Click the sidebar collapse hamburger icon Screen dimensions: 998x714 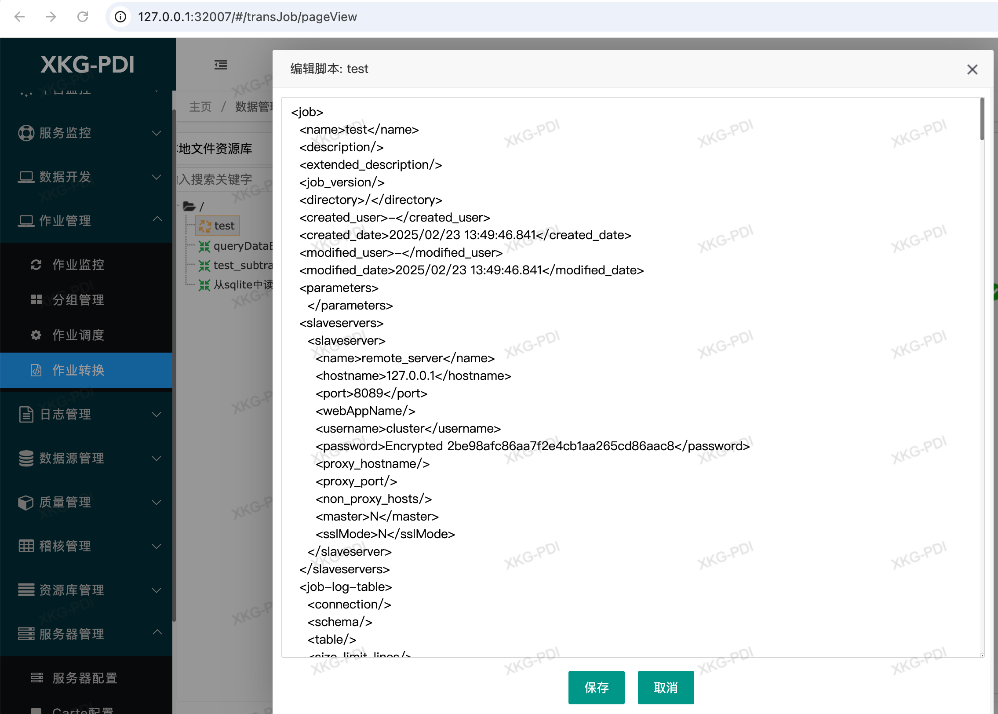coord(221,65)
